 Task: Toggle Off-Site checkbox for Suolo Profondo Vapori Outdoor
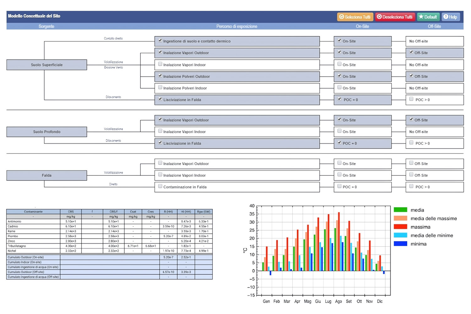click(411, 119)
